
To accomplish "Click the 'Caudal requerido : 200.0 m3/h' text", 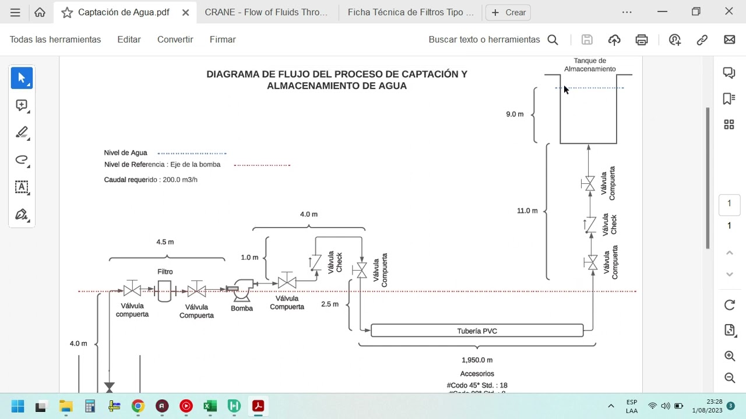I will click(150, 180).
